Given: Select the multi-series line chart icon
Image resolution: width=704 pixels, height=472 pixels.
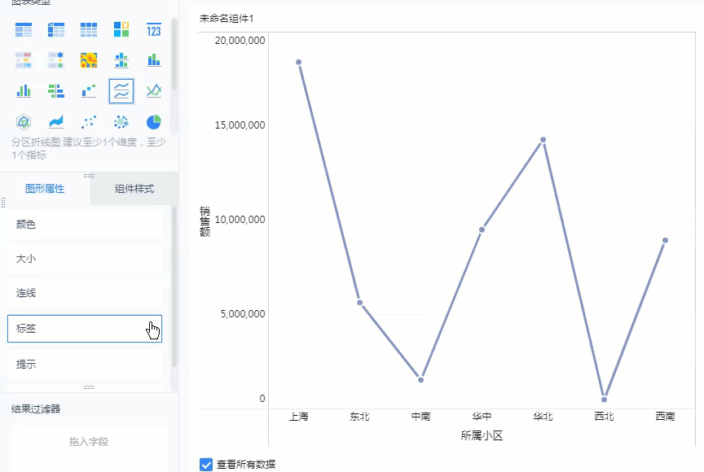Looking at the screenshot, I should (153, 90).
